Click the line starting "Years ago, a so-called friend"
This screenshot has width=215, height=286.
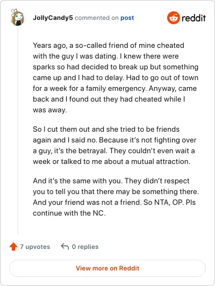coord(109,45)
